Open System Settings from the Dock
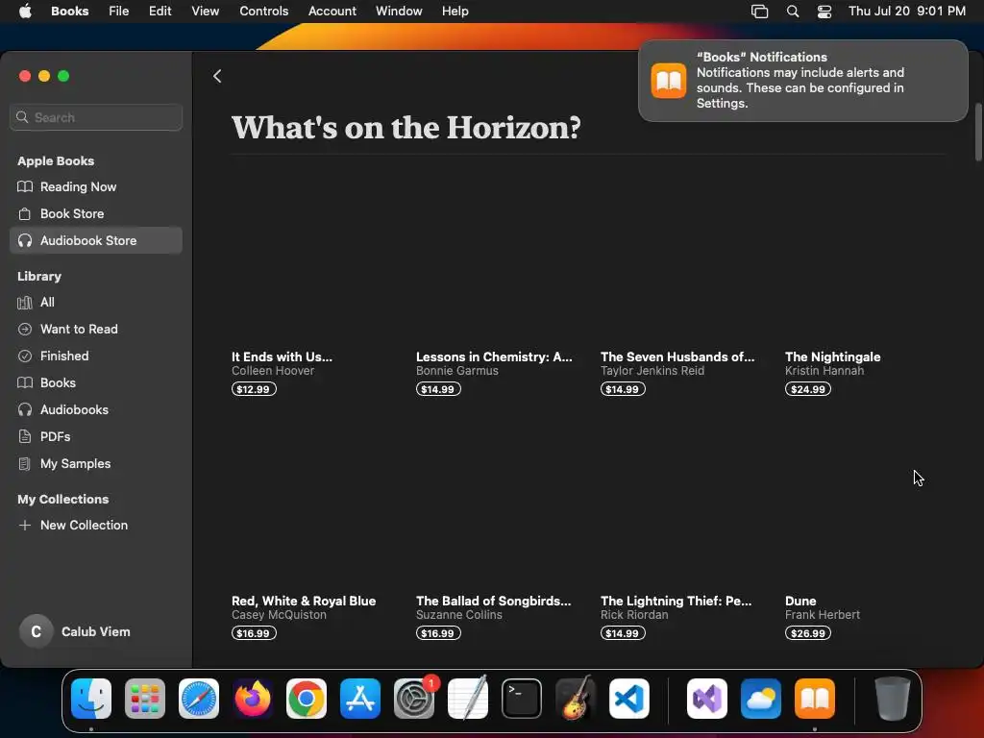Image resolution: width=984 pixels, height=738 pixels. tap(414, 699)
